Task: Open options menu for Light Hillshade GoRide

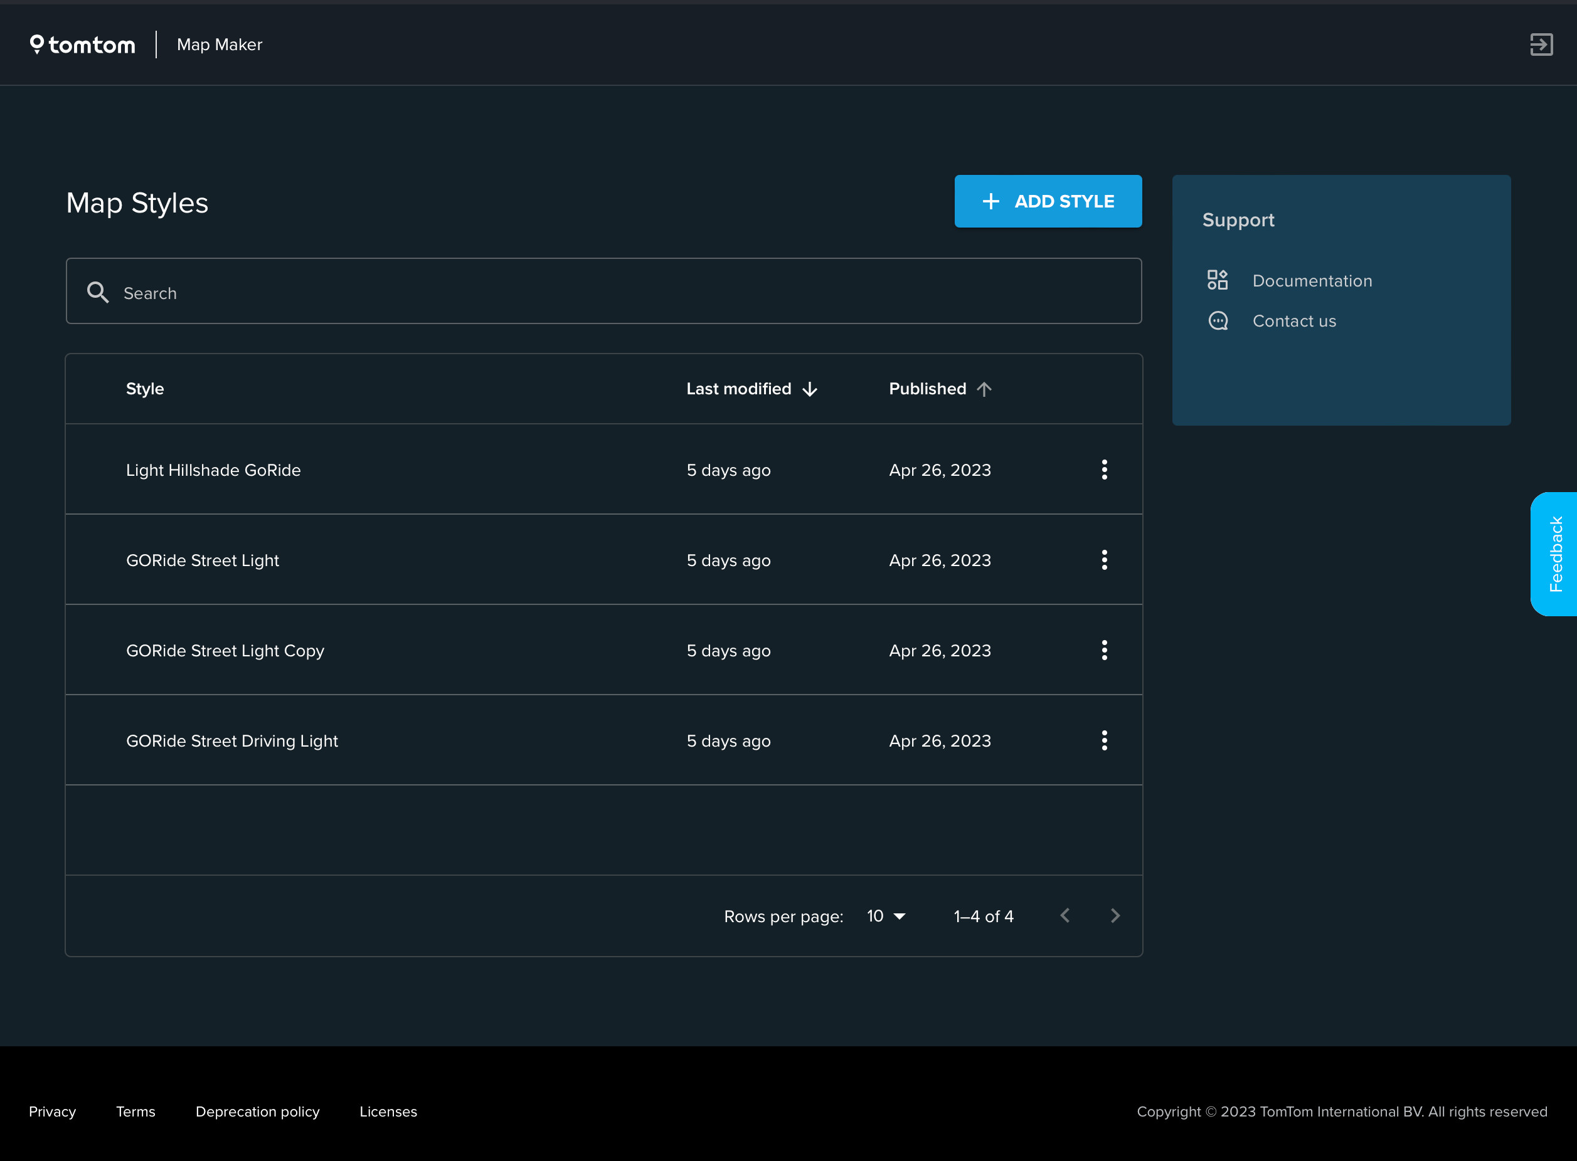Action: click(x=1104, y=470)
